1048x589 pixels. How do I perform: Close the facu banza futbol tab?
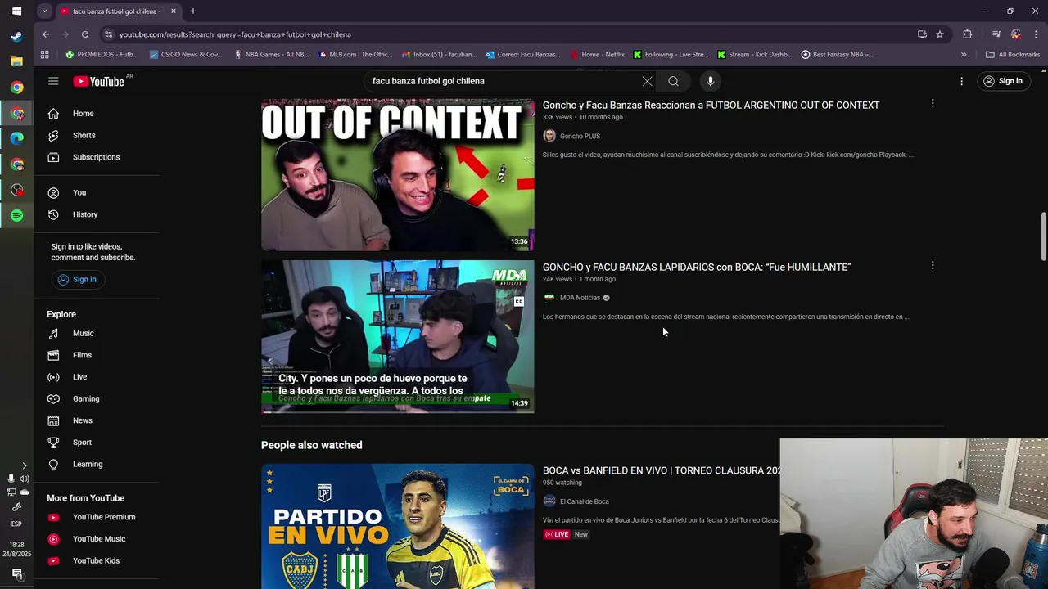click(174, 11)
